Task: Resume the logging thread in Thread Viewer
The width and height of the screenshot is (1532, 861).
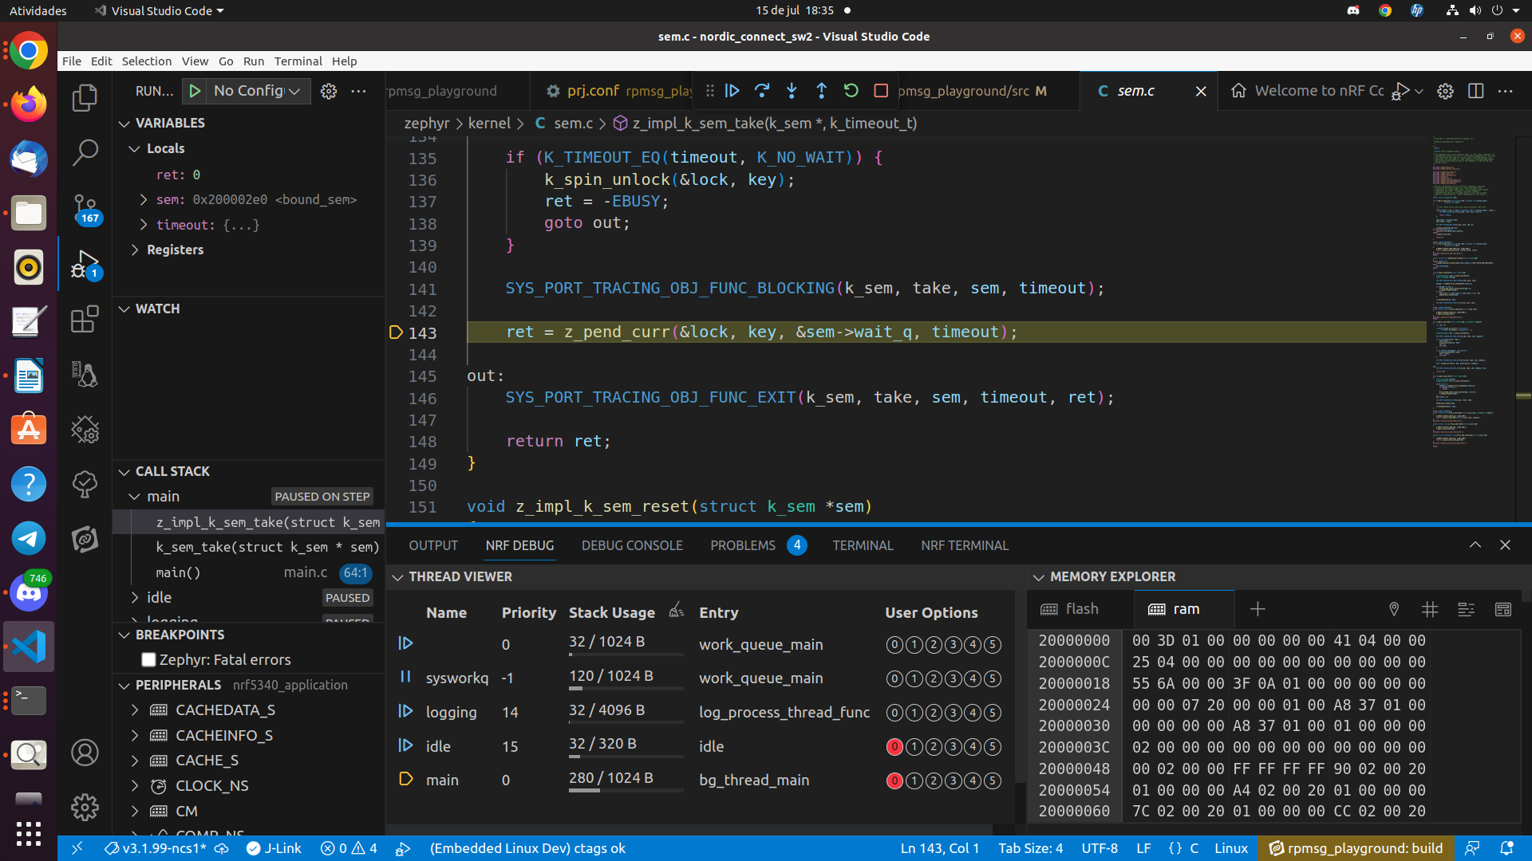Action: click(406, 712)
